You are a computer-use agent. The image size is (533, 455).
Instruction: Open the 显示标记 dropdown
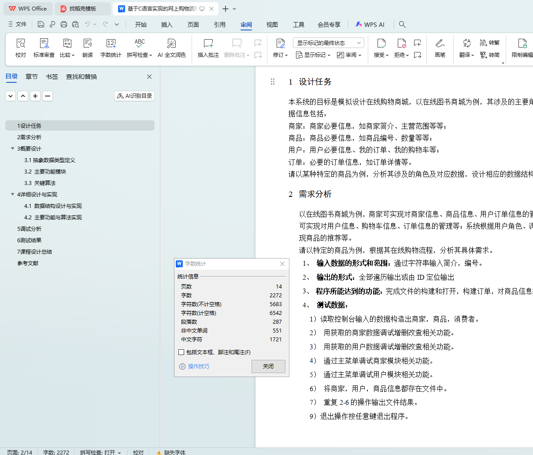pyautogui.click(x=313, y=55)
